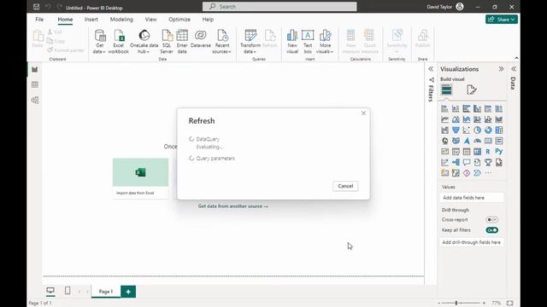The height and width of the screenshot is (307, 547).
Task: Select the Pie chart visual
Action: [x=477, y=130]
